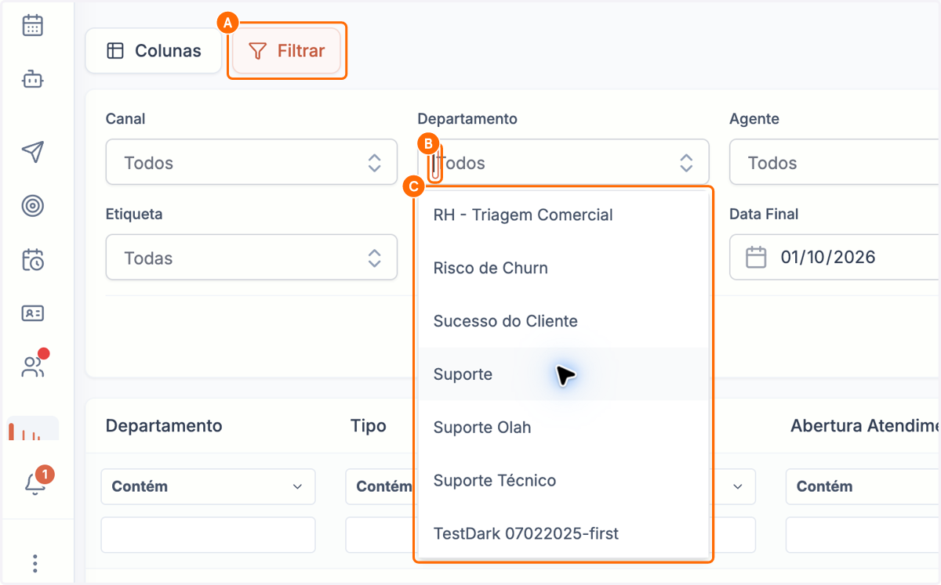Open the users icon with red dot
941x585 pixels.
point(34,366)
